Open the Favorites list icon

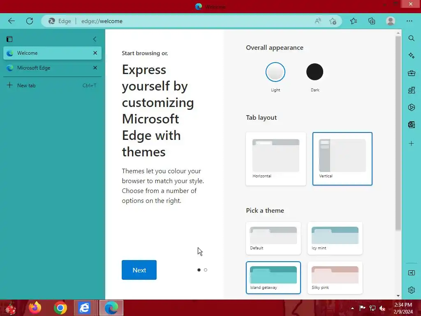pyautogui.click(x=354, y=21)
